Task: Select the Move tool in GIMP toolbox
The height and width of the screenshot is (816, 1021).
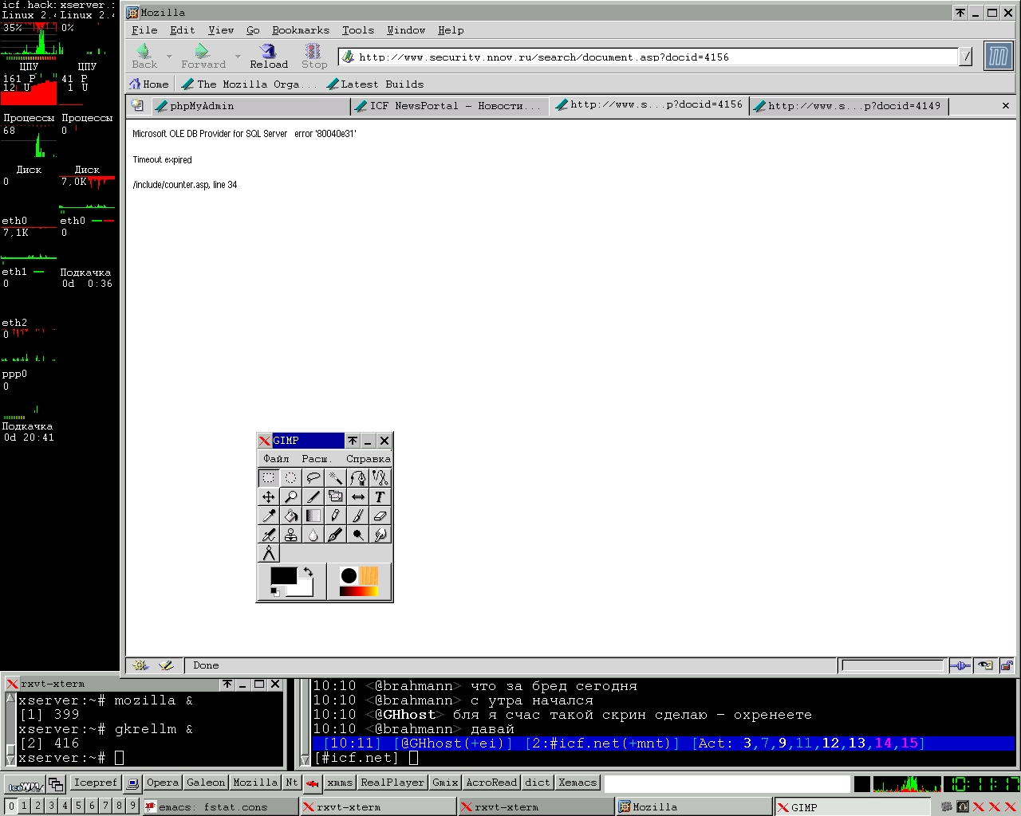Action: click(x=269, y=496)
